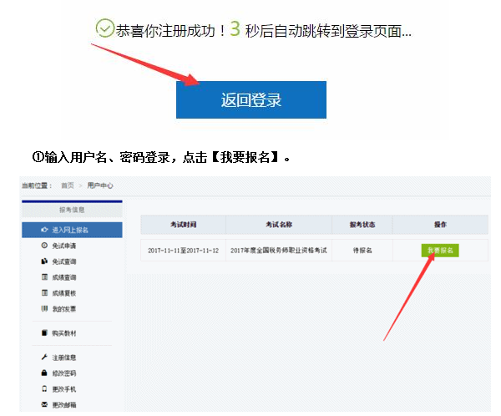Open the 成绩查询 sidebar icon
Viewport: 501px width, 416px height.
[x=44, y=277]
